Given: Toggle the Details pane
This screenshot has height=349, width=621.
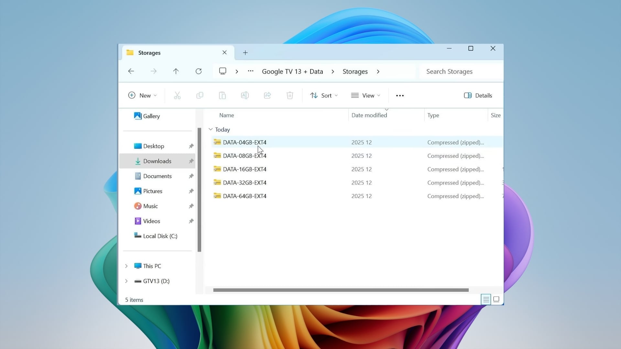Looking at the screenshot, I should tap(478, 95).
